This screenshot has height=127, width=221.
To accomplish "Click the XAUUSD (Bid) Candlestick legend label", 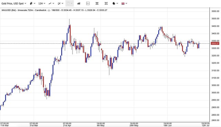I will (x=24, y=10).
